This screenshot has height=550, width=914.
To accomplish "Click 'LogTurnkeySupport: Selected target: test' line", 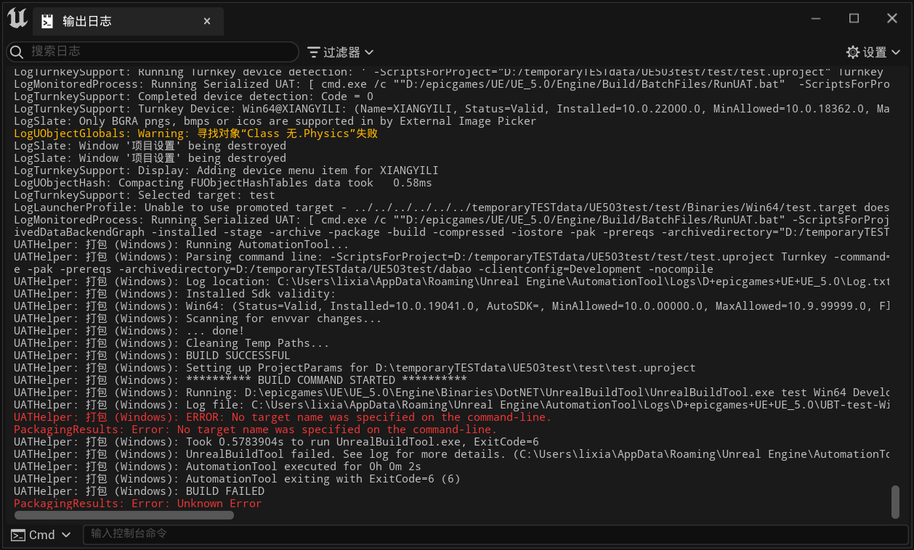I will 145,195.
